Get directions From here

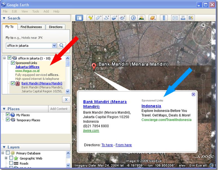124,145
